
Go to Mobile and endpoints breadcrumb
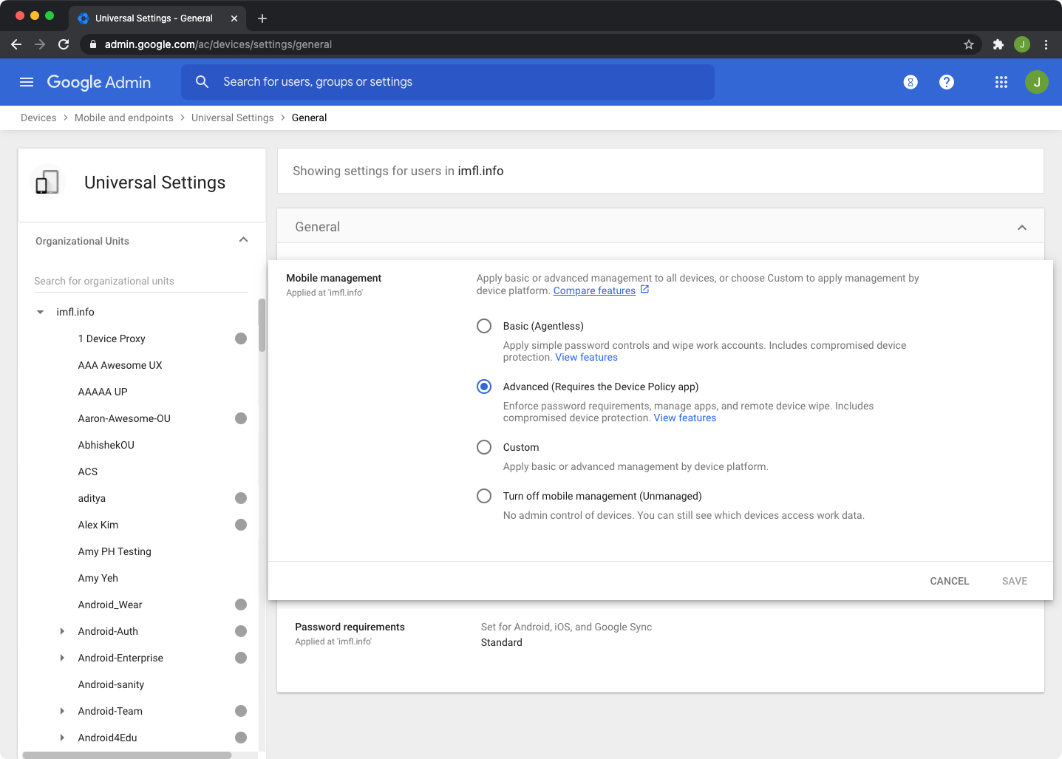[123, 118]
